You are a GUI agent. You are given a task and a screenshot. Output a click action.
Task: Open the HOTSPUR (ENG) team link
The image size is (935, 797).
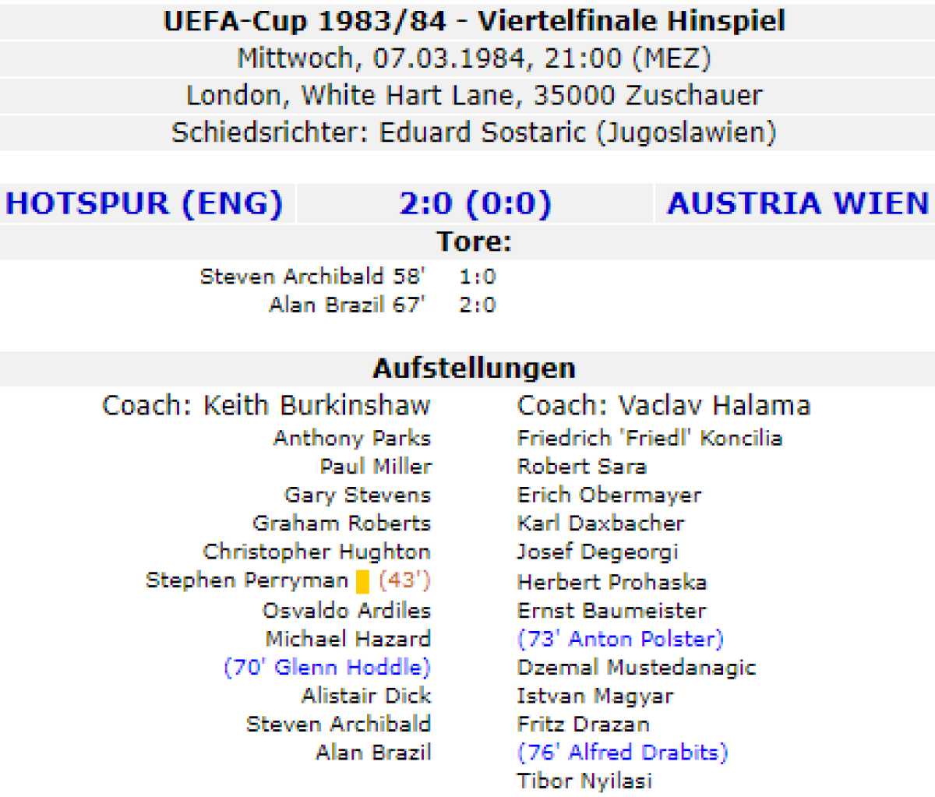click(143, 203)
